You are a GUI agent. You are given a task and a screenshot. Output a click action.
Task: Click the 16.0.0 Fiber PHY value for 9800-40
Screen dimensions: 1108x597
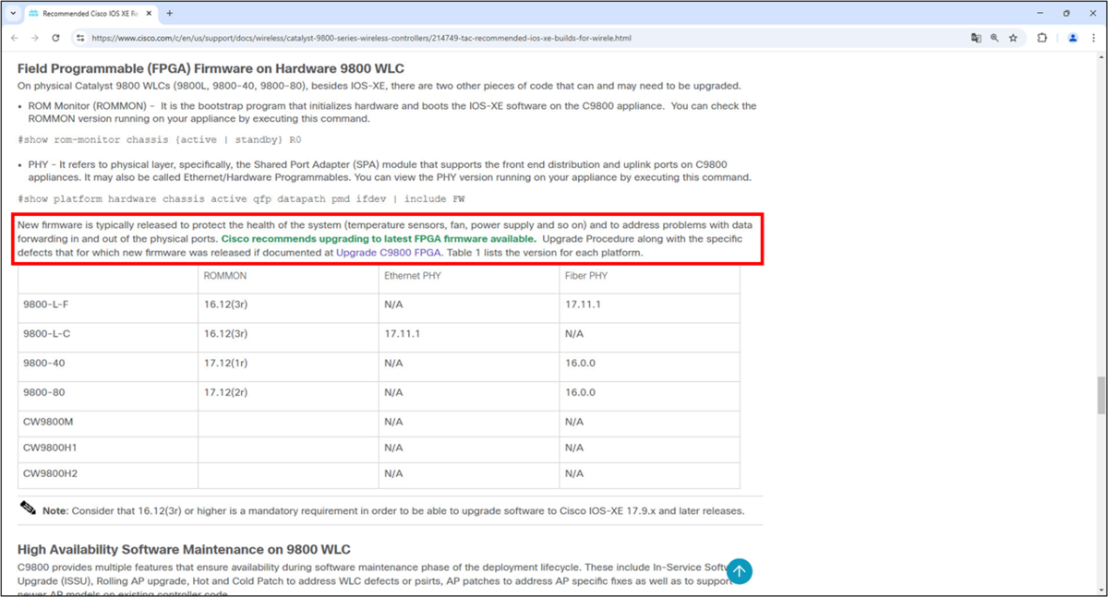tap(580, 363)
